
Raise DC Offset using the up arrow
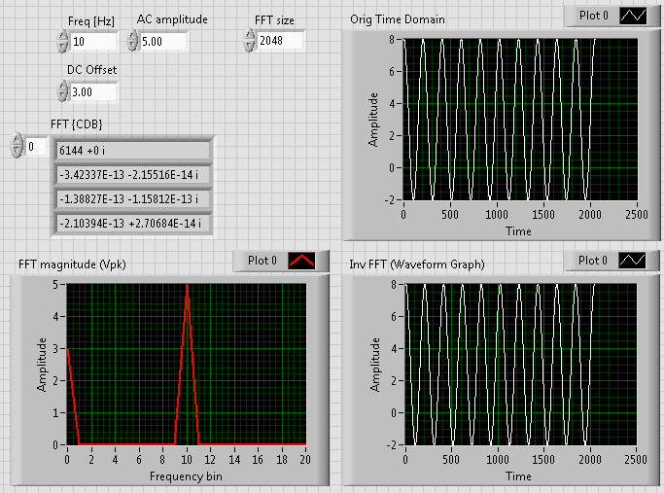62,86
